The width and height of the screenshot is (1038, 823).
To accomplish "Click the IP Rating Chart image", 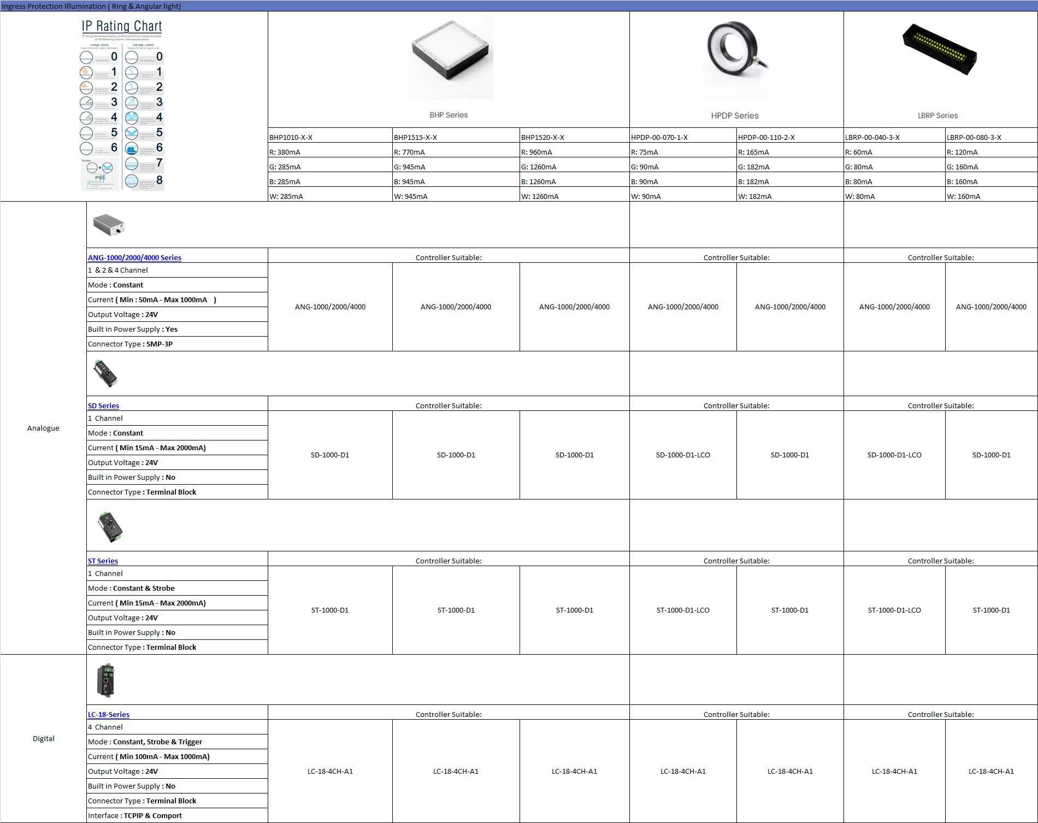I will (x=122, y=105).
